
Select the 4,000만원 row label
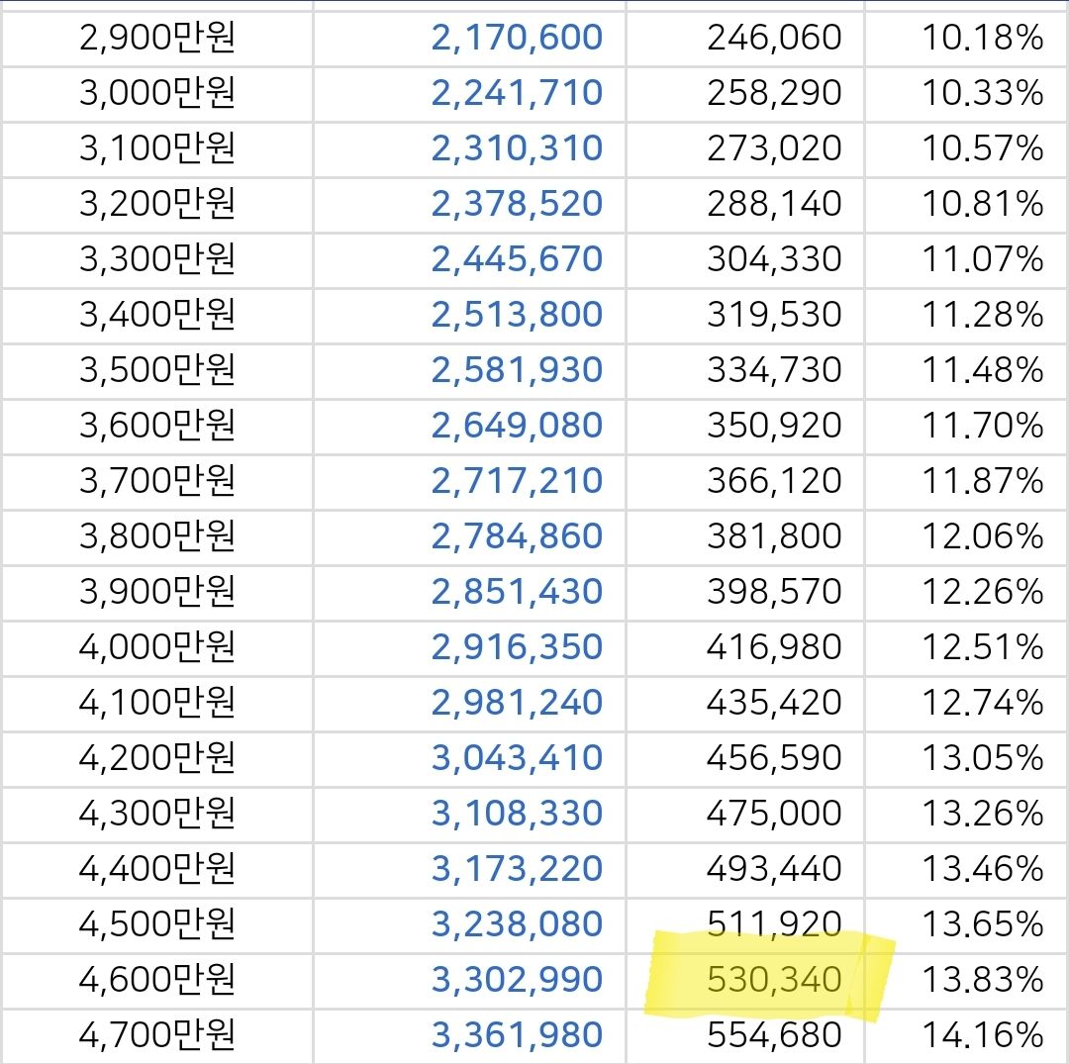pos(157,647)
